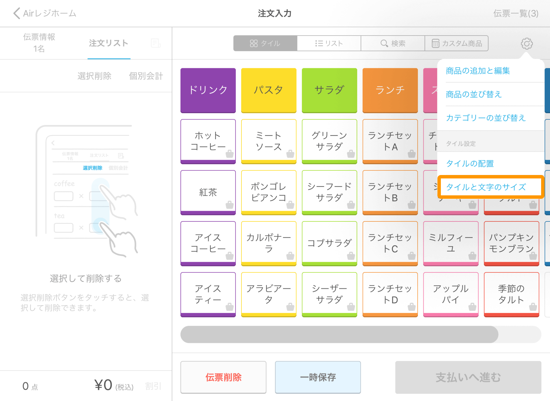Go back to Airレジホーム

coord(45,13)
